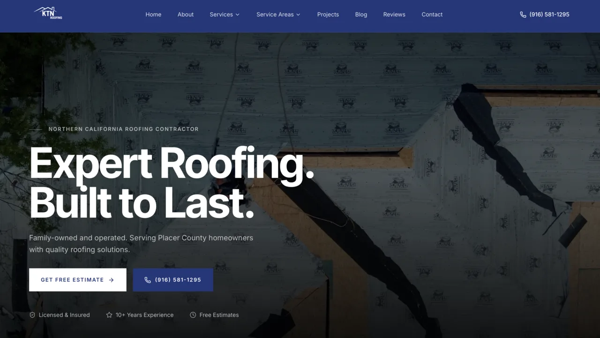Click the phone icon in hero button
Screen dimensions: 600x338
148,280
